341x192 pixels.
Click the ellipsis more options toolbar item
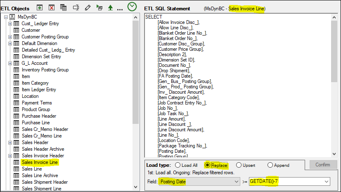[x=120, y=9]
